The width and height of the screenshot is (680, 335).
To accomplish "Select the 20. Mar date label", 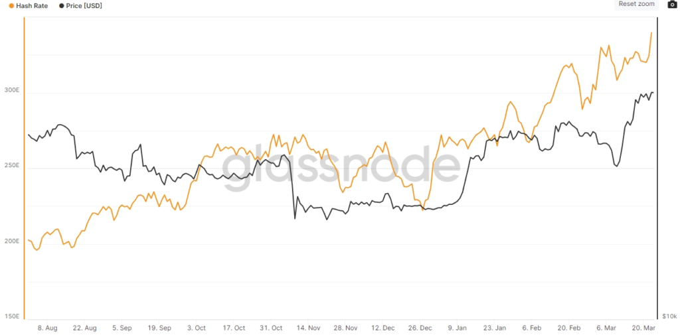I will coord(643,328).
